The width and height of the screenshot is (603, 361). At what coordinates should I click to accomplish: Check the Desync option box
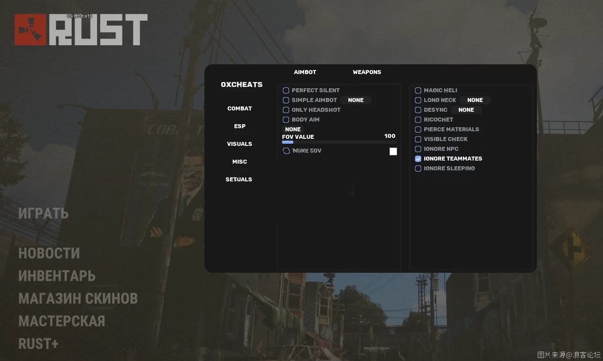(x=418, y=110)
